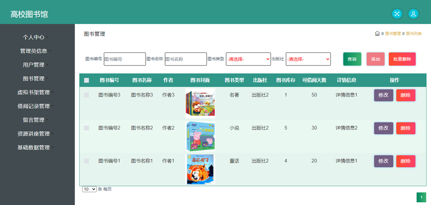
Task: Click the 作者1 author cell
Action: [x=168, y=161]
